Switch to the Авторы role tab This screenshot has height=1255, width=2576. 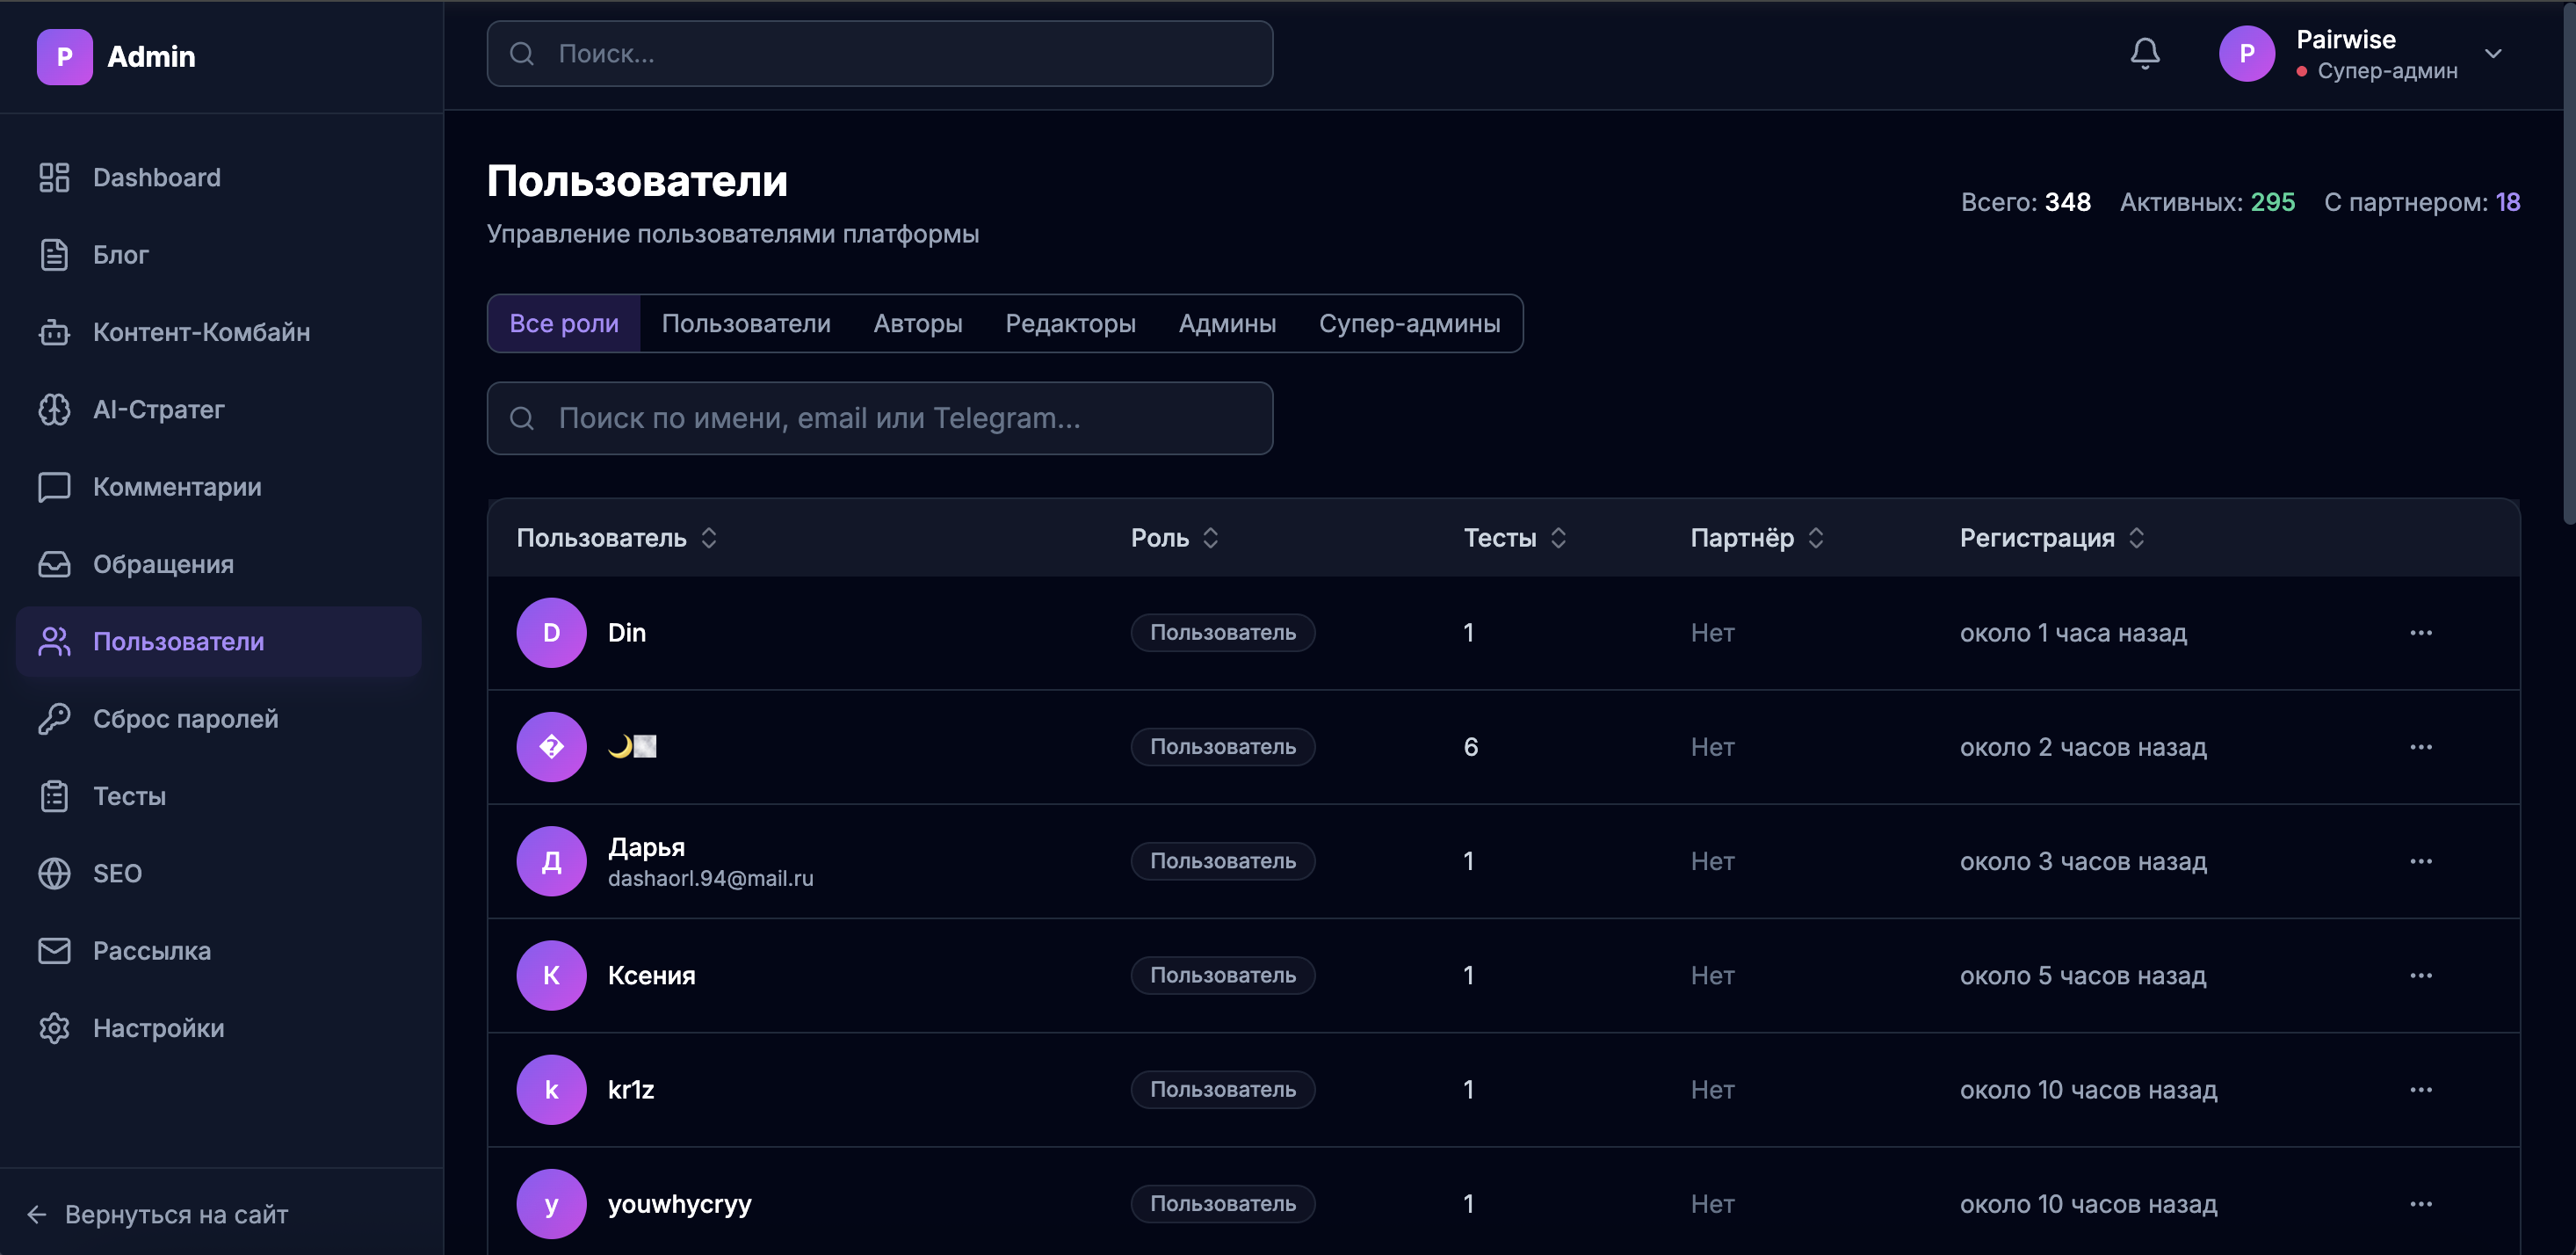pos(917,323)
